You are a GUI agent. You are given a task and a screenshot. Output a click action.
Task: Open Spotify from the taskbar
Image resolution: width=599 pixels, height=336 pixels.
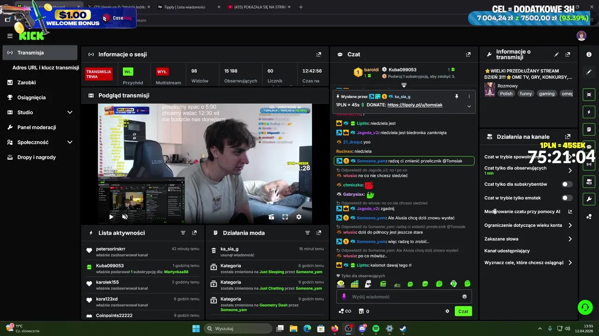click(x=376, y=329)
